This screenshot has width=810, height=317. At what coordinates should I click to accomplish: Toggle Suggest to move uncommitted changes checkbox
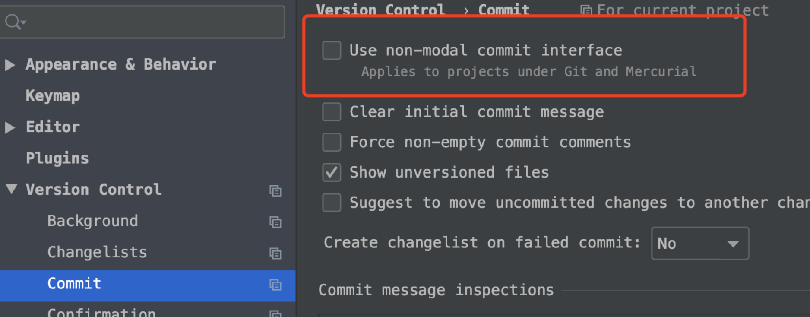332,203
